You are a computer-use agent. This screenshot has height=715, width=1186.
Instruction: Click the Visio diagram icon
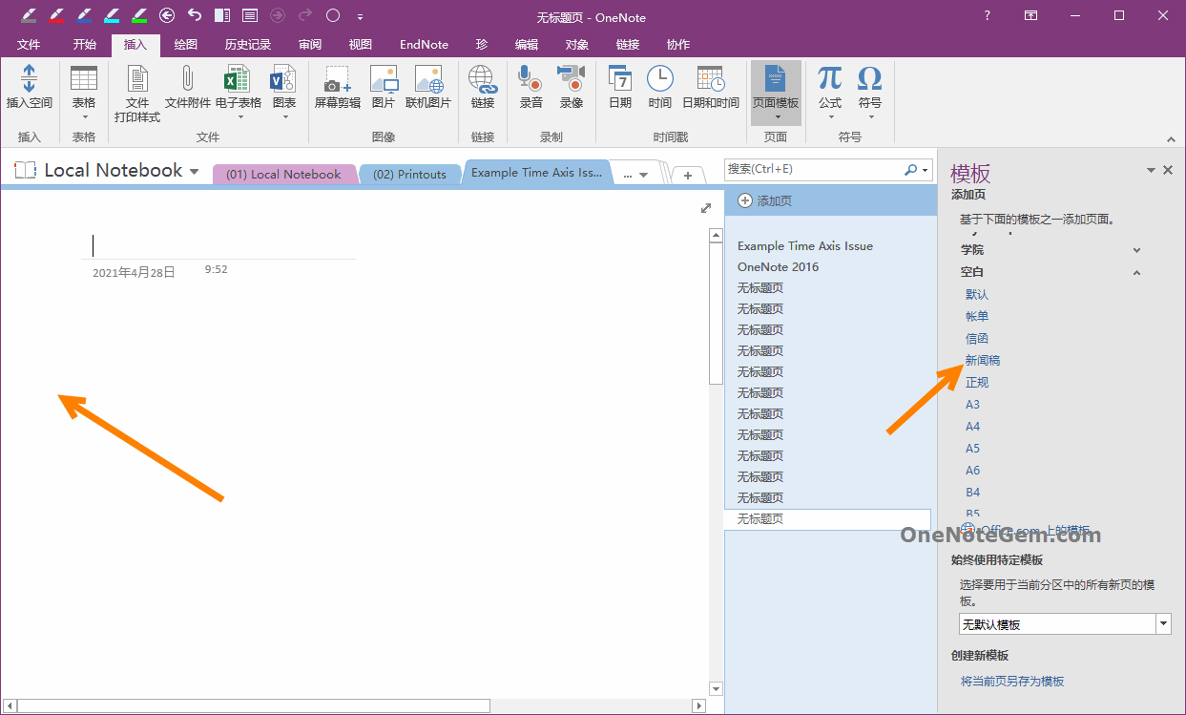pyautogui.click(x=283, y=79)
